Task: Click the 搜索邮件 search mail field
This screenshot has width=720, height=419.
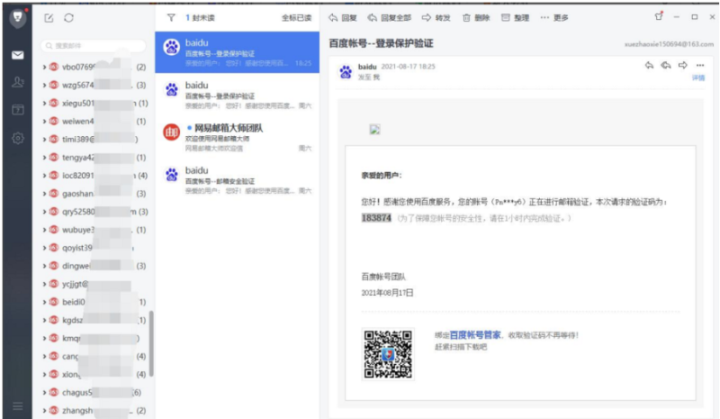Action: tap(94, 45)
